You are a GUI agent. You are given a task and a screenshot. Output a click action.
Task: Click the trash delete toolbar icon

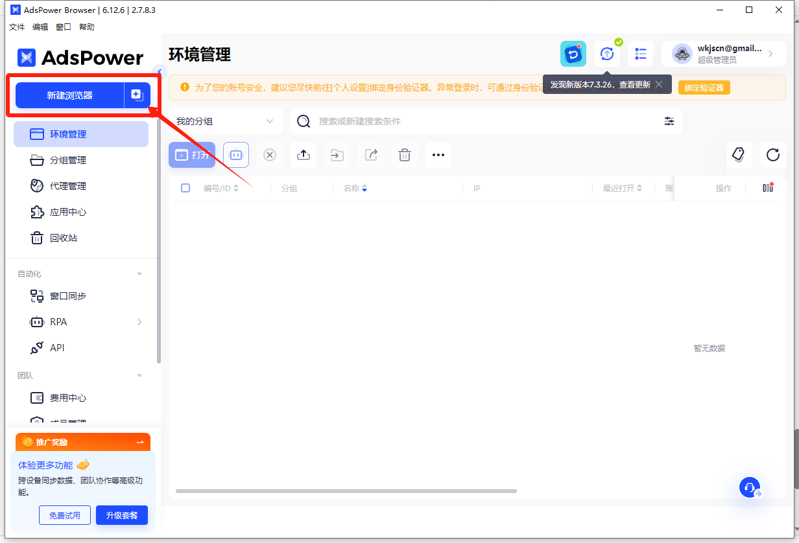(x=405, y=155)
